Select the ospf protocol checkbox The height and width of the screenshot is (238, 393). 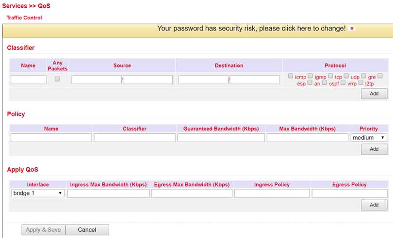point(324,82)
